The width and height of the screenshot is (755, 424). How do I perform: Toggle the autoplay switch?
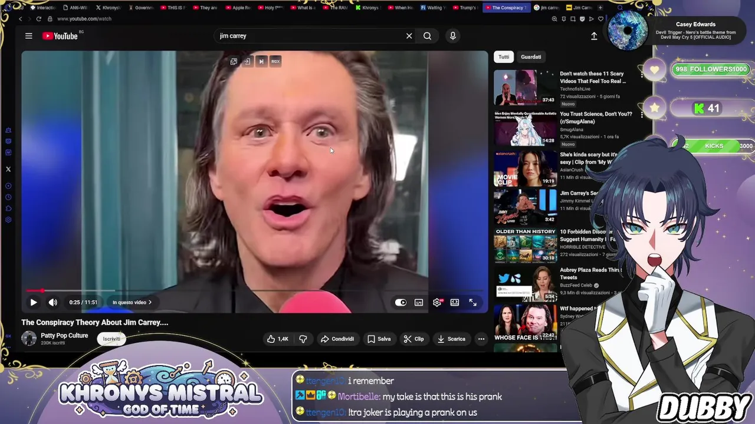pyautogui.click(x=401, y=302)
